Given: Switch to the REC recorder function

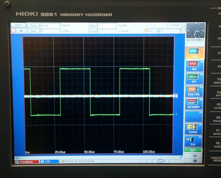Looking at the screenshot, I should [x=194, y=66].
